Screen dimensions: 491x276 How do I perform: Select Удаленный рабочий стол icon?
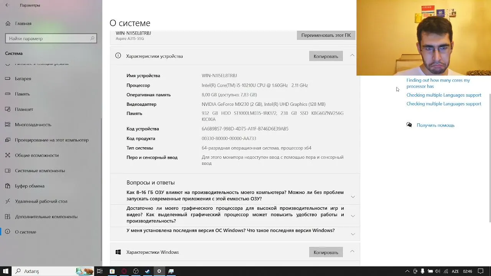pos(8,201)
